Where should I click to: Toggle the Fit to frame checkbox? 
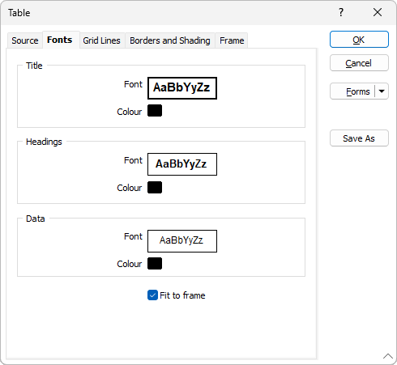[152, 295]
